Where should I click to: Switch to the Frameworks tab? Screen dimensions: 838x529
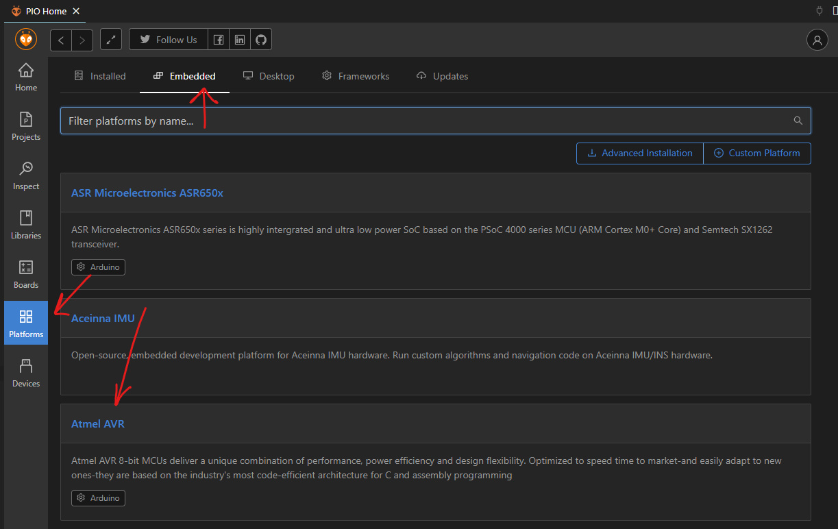[x=356, y=76]
